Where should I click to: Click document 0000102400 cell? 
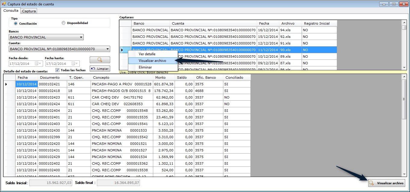52,170
